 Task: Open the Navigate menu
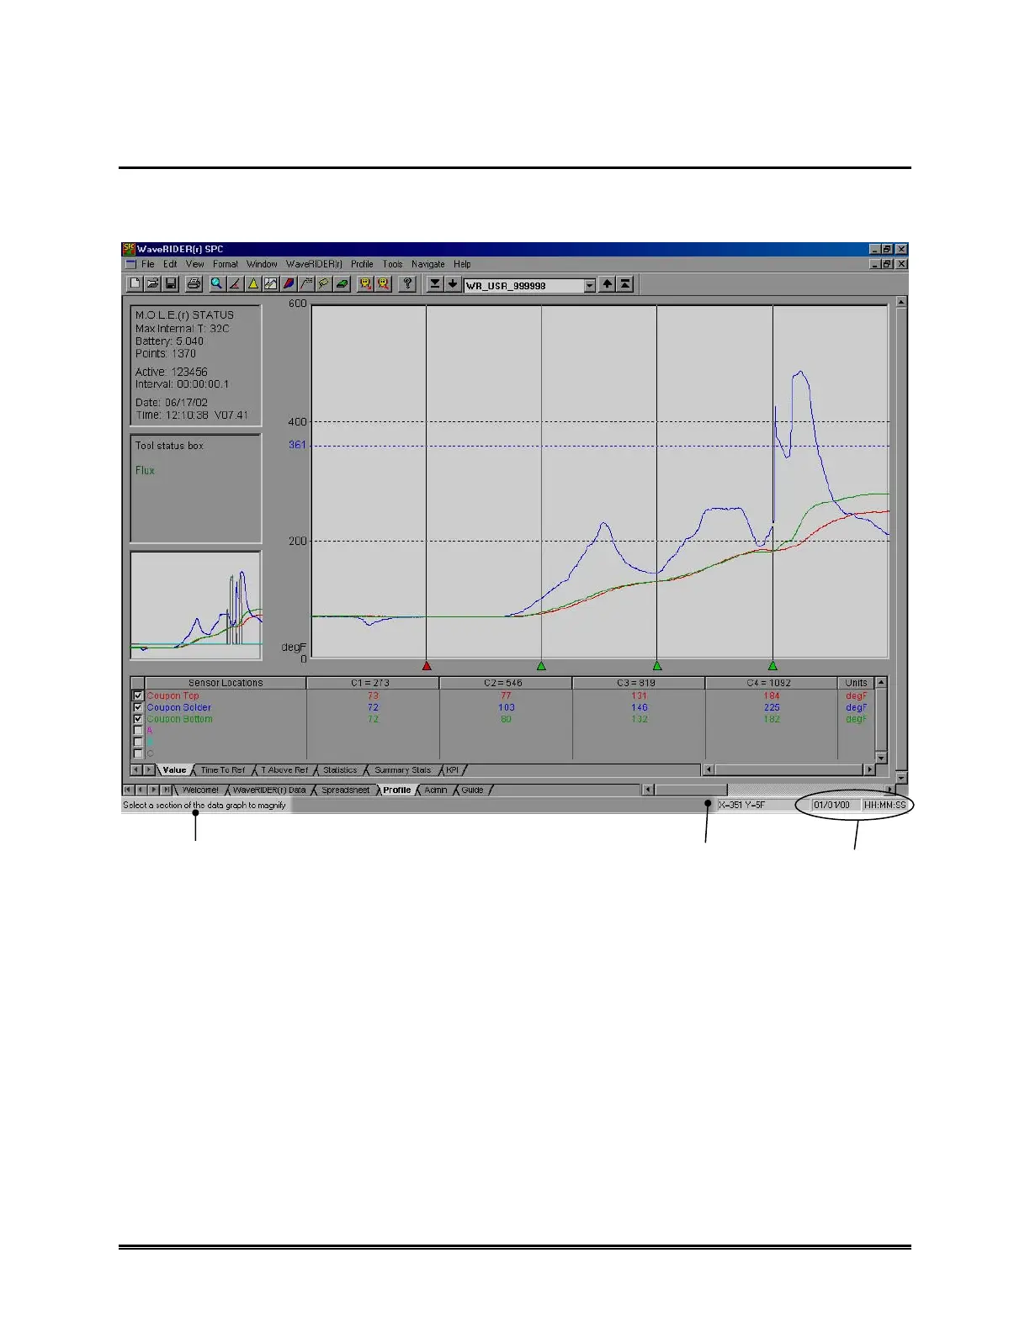tap(428, 264)
